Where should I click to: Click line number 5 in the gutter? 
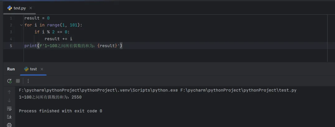[x=11, y=46]
